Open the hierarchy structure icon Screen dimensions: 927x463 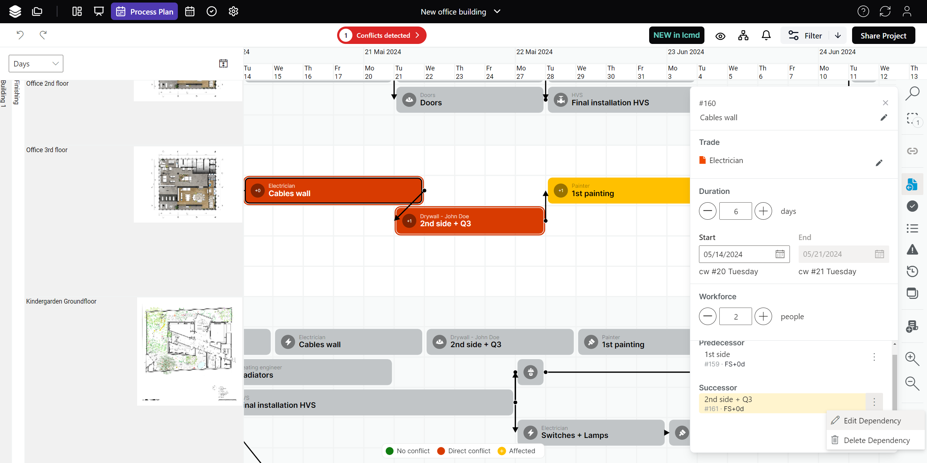tap(743, 35)
